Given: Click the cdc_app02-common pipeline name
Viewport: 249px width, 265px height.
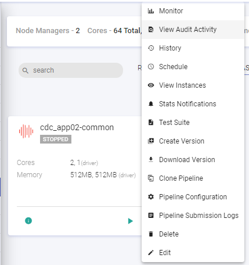Looking at the screenshot, I should (77, 127).
